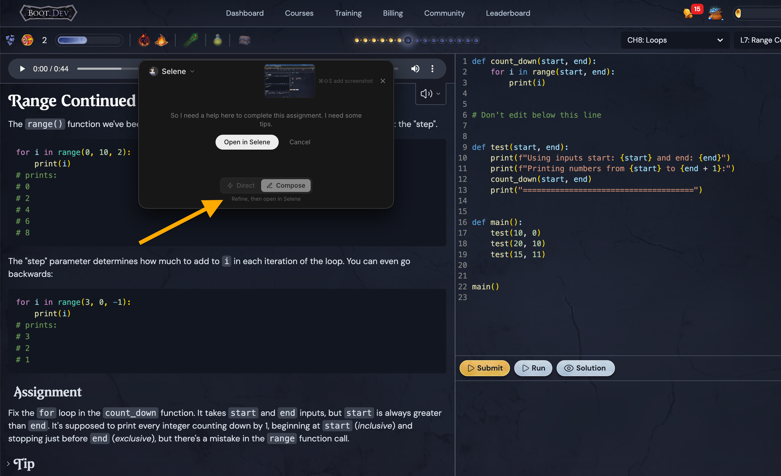
Task: Click the 'main()' call on line 22
Action: [485, 287]
